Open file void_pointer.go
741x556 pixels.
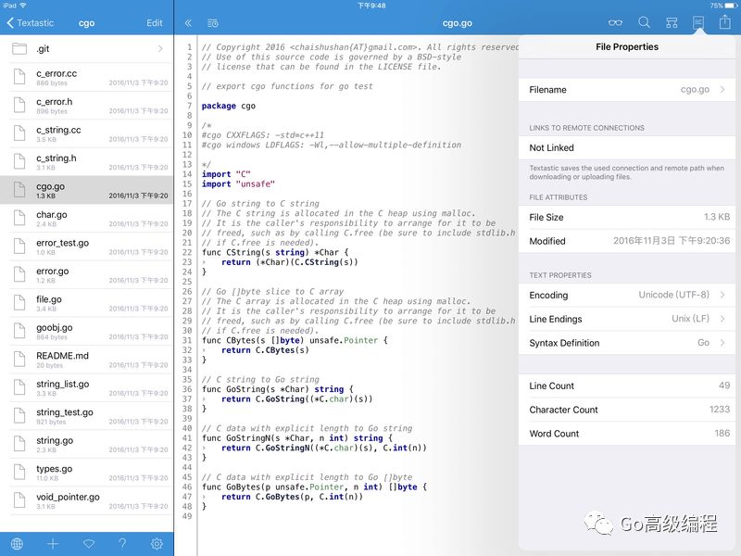pos(87,500)
